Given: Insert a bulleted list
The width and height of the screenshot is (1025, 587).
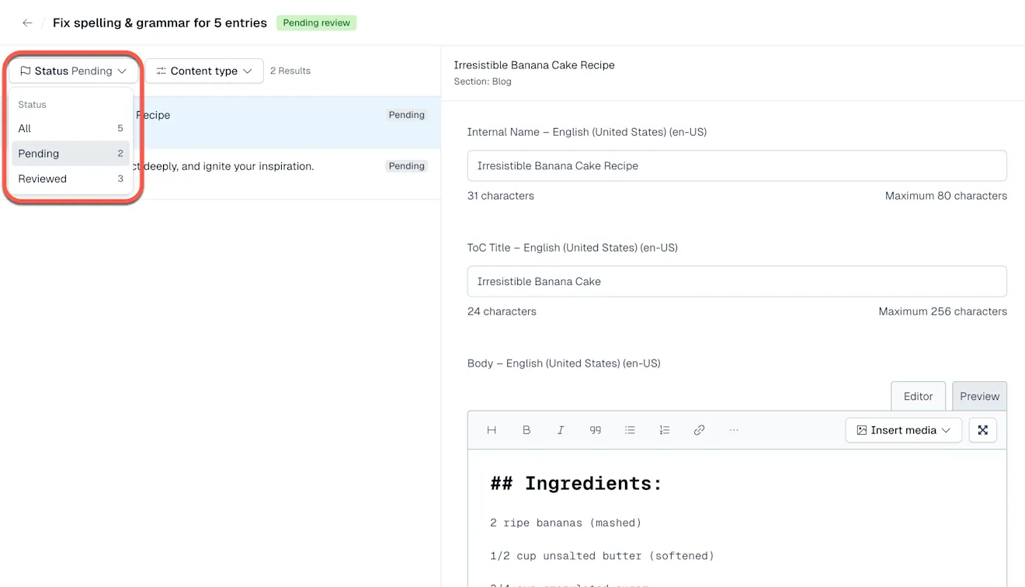Looking at the screenshot, I should tap(630, 429).
